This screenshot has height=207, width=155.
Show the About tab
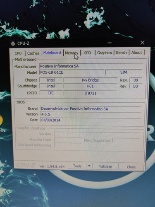136,53
